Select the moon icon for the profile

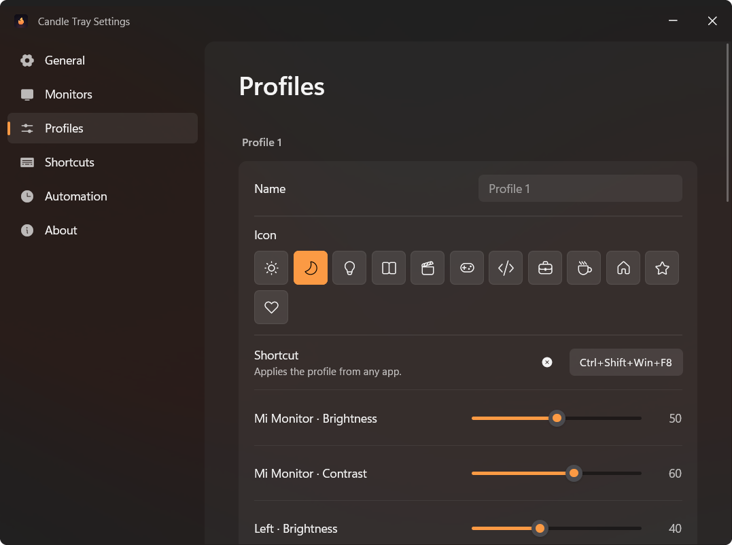[311, 268]
